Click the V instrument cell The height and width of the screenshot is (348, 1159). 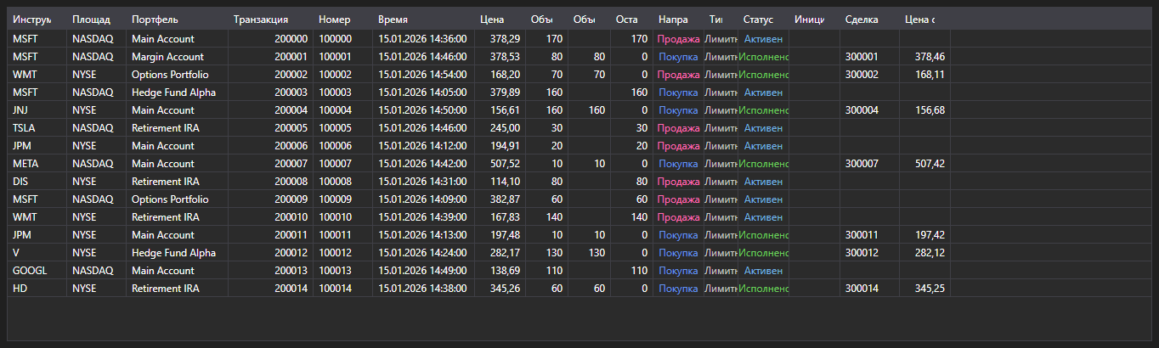click(37, 252)
